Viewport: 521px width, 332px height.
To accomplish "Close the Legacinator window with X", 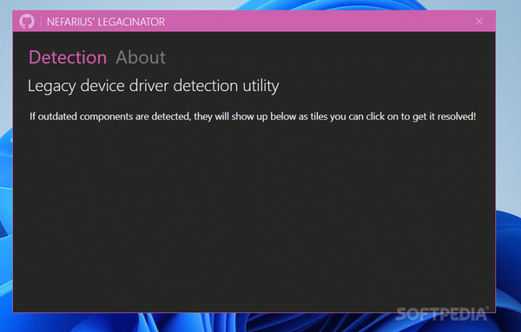I will (x=478, y=21).
